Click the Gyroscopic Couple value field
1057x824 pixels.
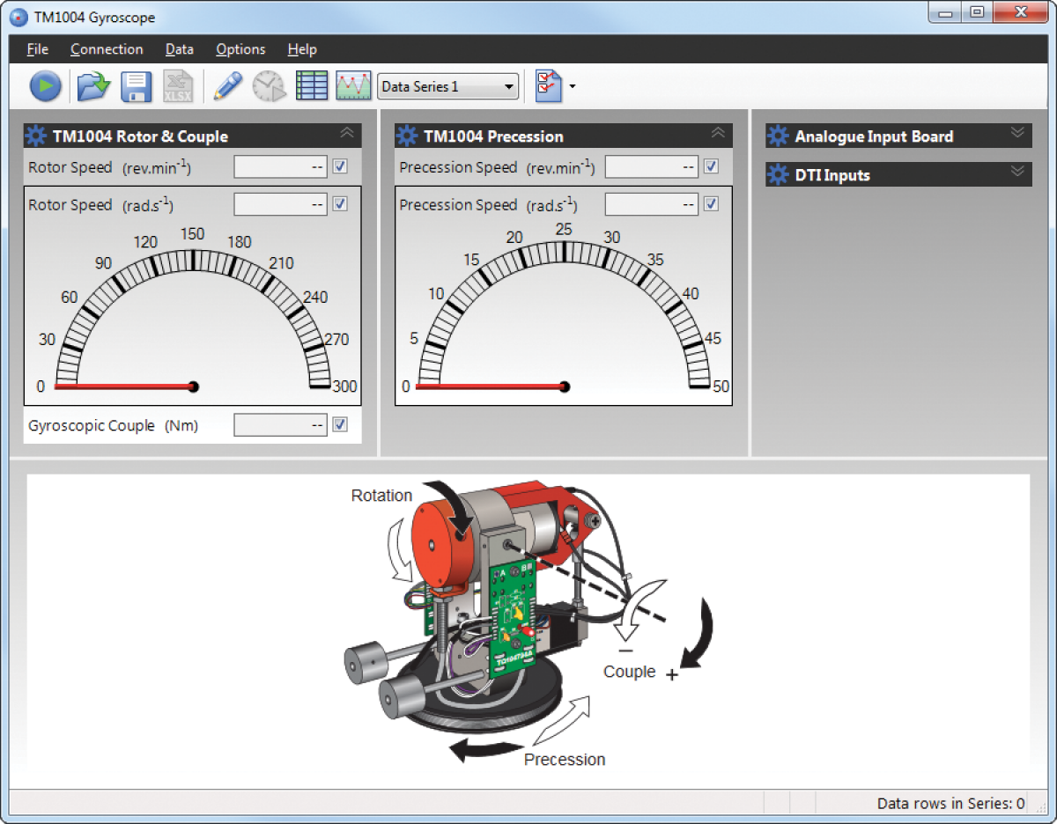tap(280, 425)
